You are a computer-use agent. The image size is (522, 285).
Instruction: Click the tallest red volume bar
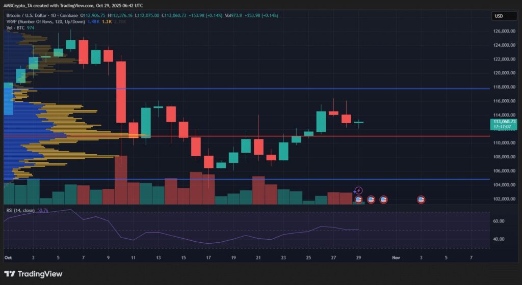[x=121, y=180]
